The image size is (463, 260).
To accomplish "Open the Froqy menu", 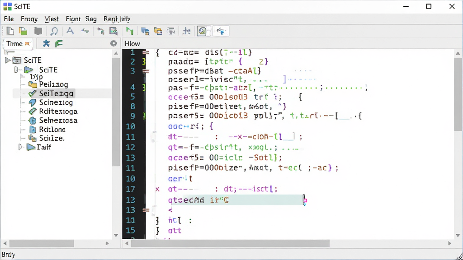I will click(x=29, y=19).
